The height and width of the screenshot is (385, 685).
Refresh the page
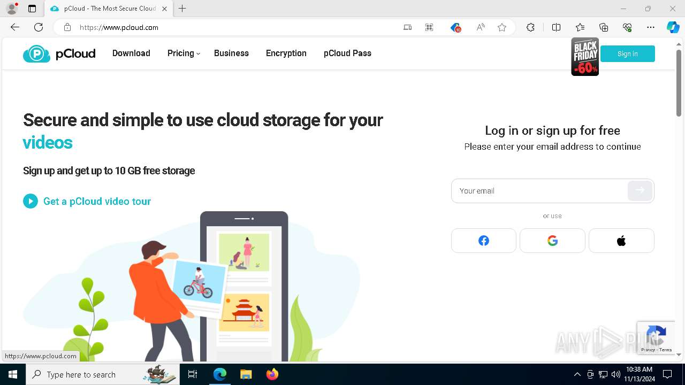(x=39, y=27)
